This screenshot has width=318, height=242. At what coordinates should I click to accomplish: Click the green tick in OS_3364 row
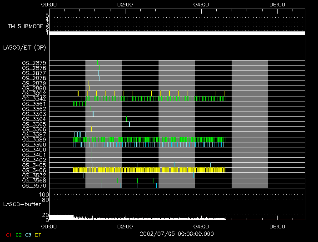(127, 119)
